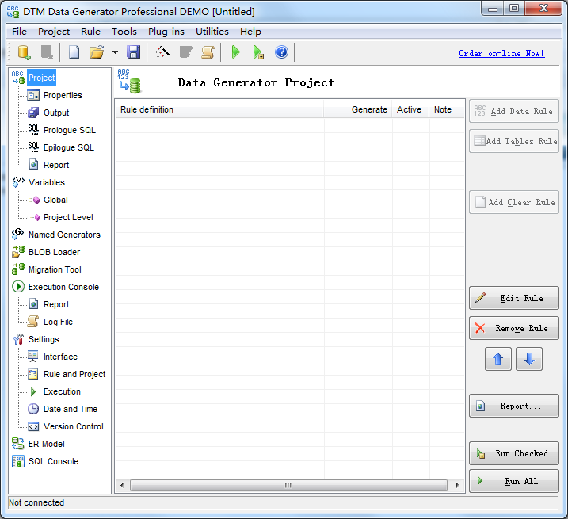Click the horizontal scrollbar in the rules list
This screenshot has width=568, height=519.
coord(288,485)
